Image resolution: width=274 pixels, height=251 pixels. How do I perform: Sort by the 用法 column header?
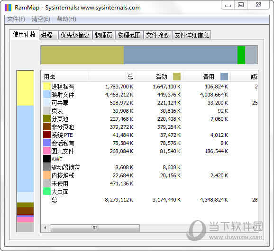pos(64,77)
